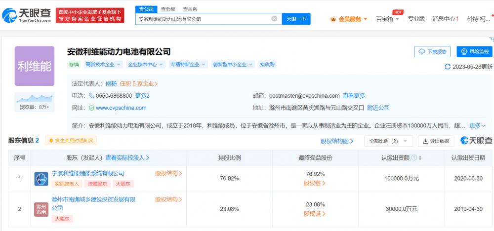
Task: Click the 存续 status tag
Action: tap(74, 65)
